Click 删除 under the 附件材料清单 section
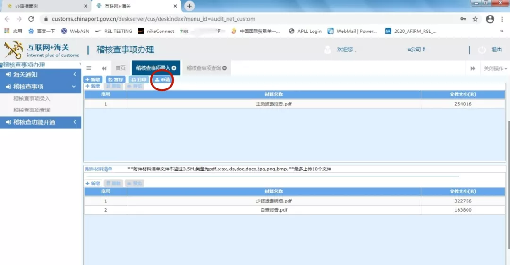Screen dimensions: 510x265 pos(114,184)
